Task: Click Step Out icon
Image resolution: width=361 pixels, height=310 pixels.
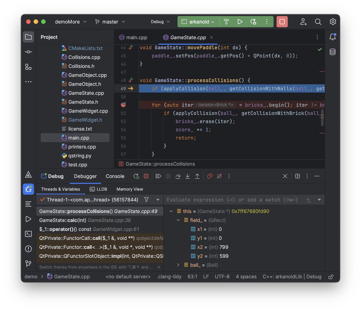Action: (x=197, y=176)
